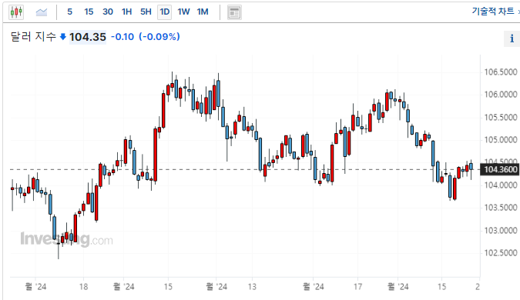Switch to the 5H timeframe

tap(146, 12)
